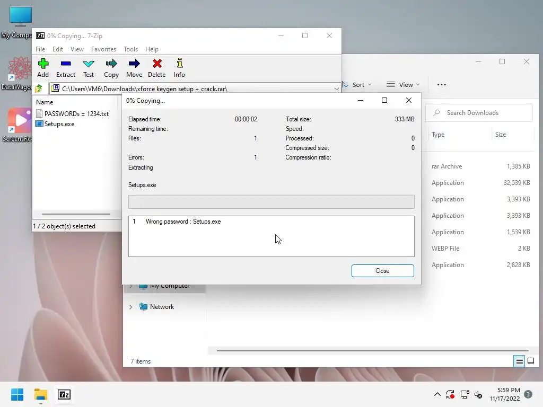Click the Move toolbar icon

point(134,68)
